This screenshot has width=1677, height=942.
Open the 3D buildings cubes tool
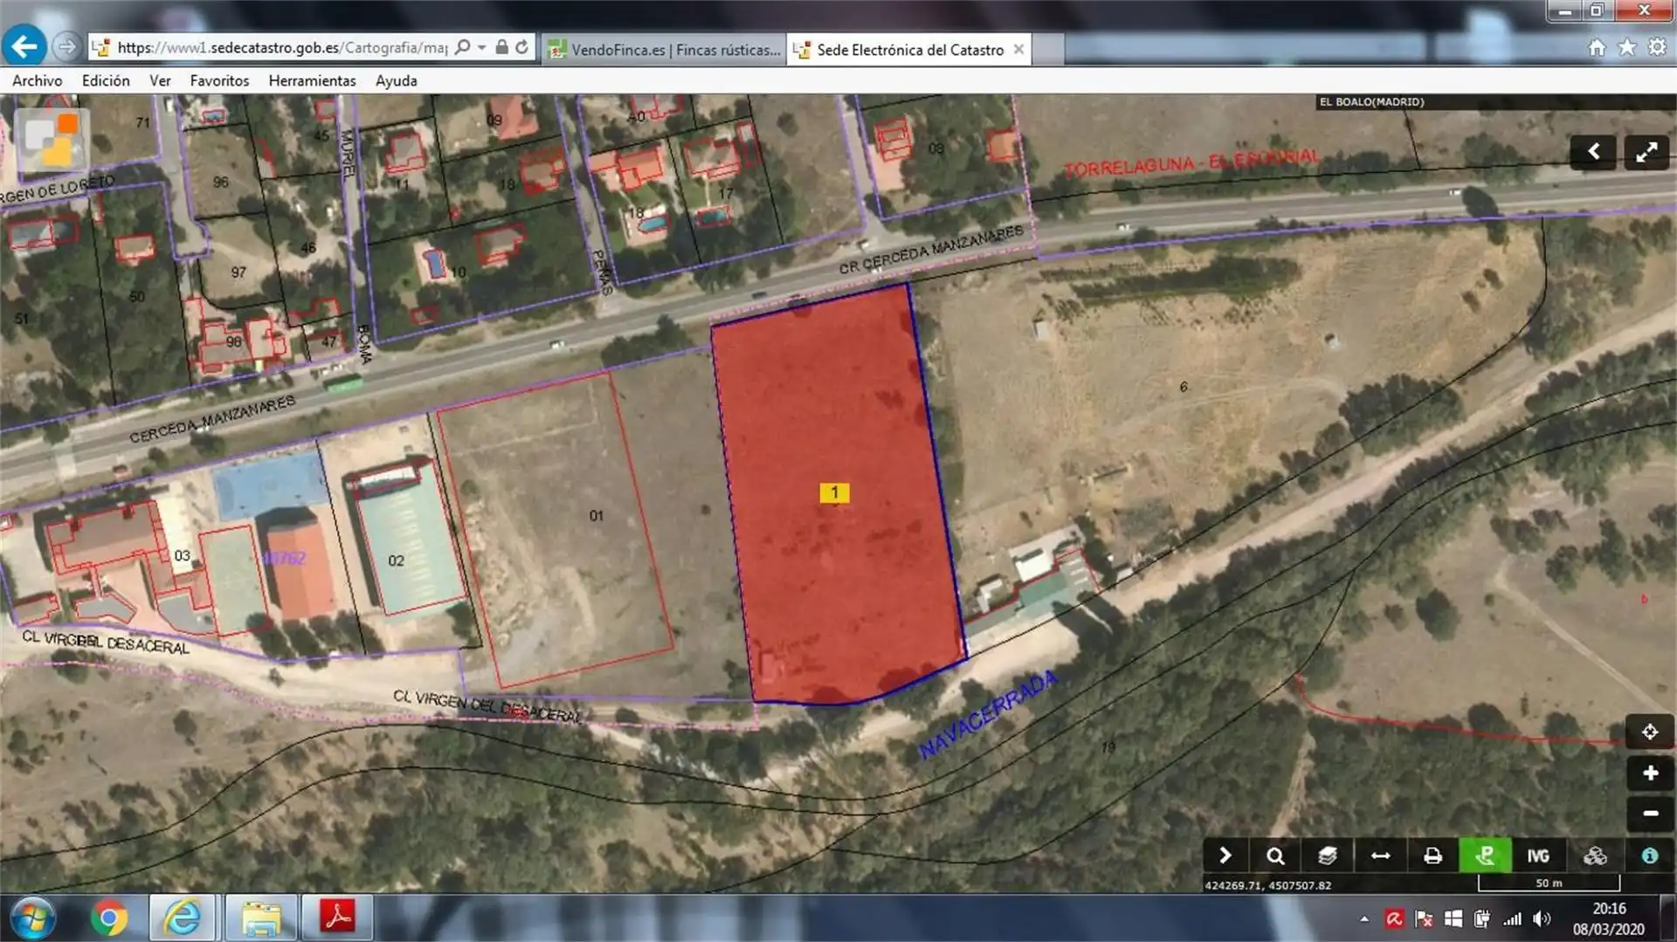[x=1595, y=856]
